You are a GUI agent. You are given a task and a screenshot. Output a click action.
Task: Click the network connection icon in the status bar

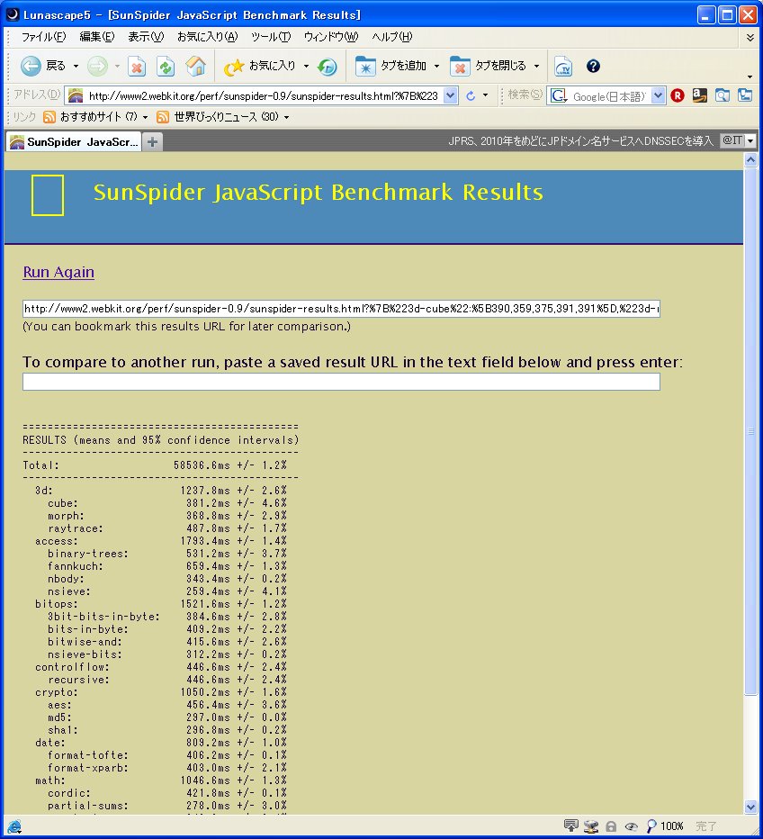(x=591, y=826)
